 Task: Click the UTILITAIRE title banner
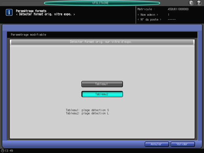point(102,3)
